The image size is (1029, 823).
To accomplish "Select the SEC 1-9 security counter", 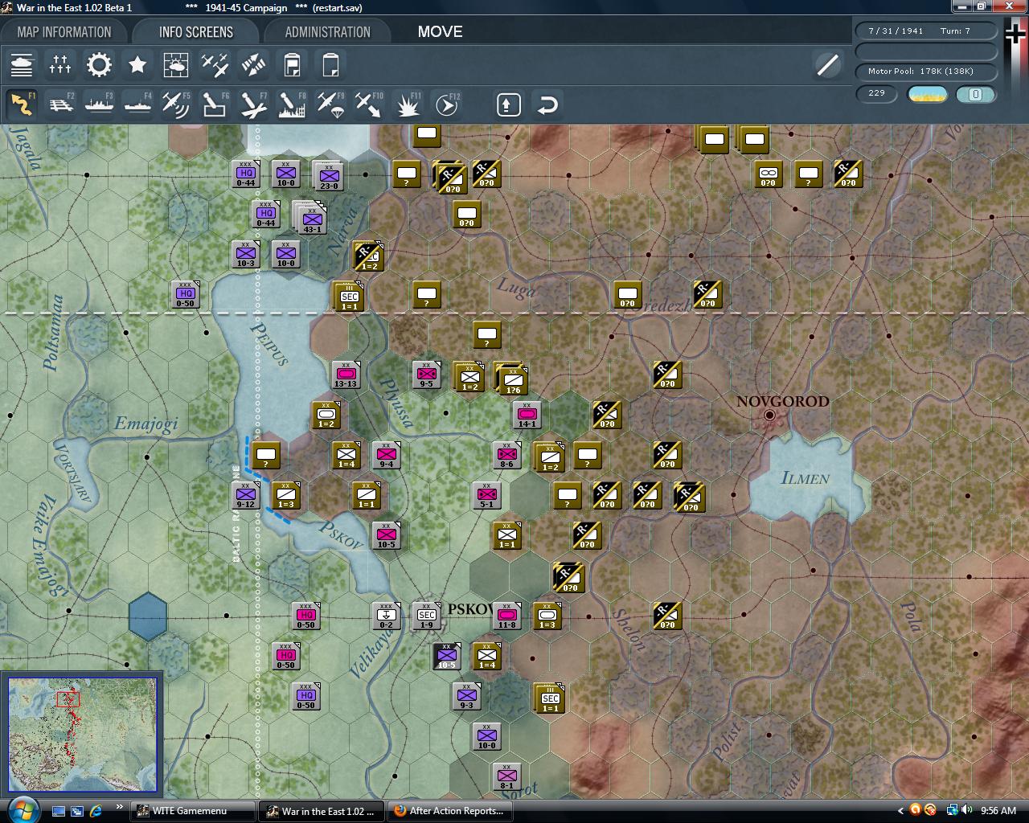I will [426, 615].
